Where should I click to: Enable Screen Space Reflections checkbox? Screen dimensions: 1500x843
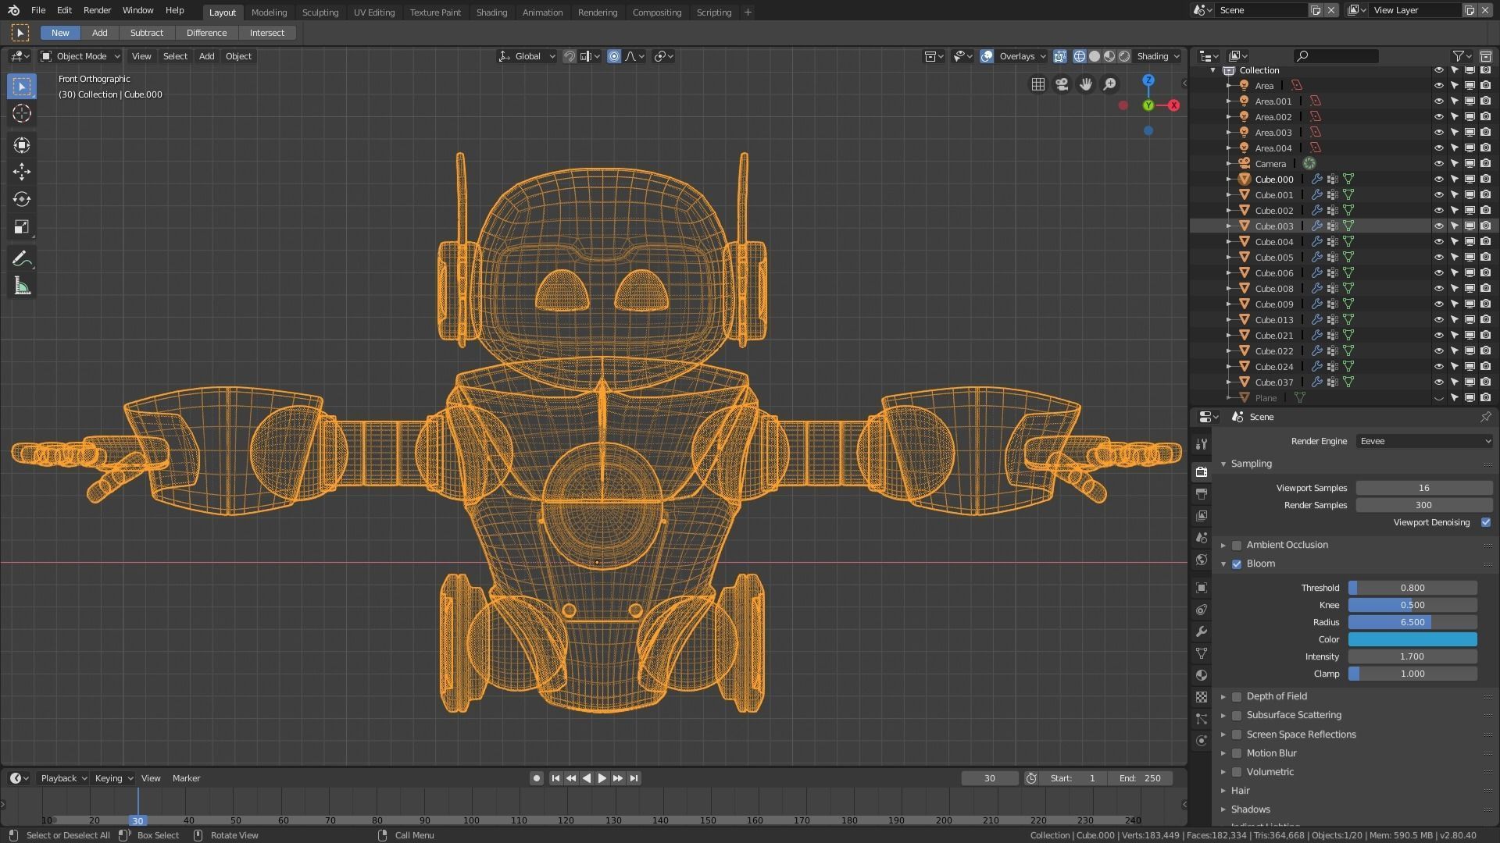point(1237,735)
